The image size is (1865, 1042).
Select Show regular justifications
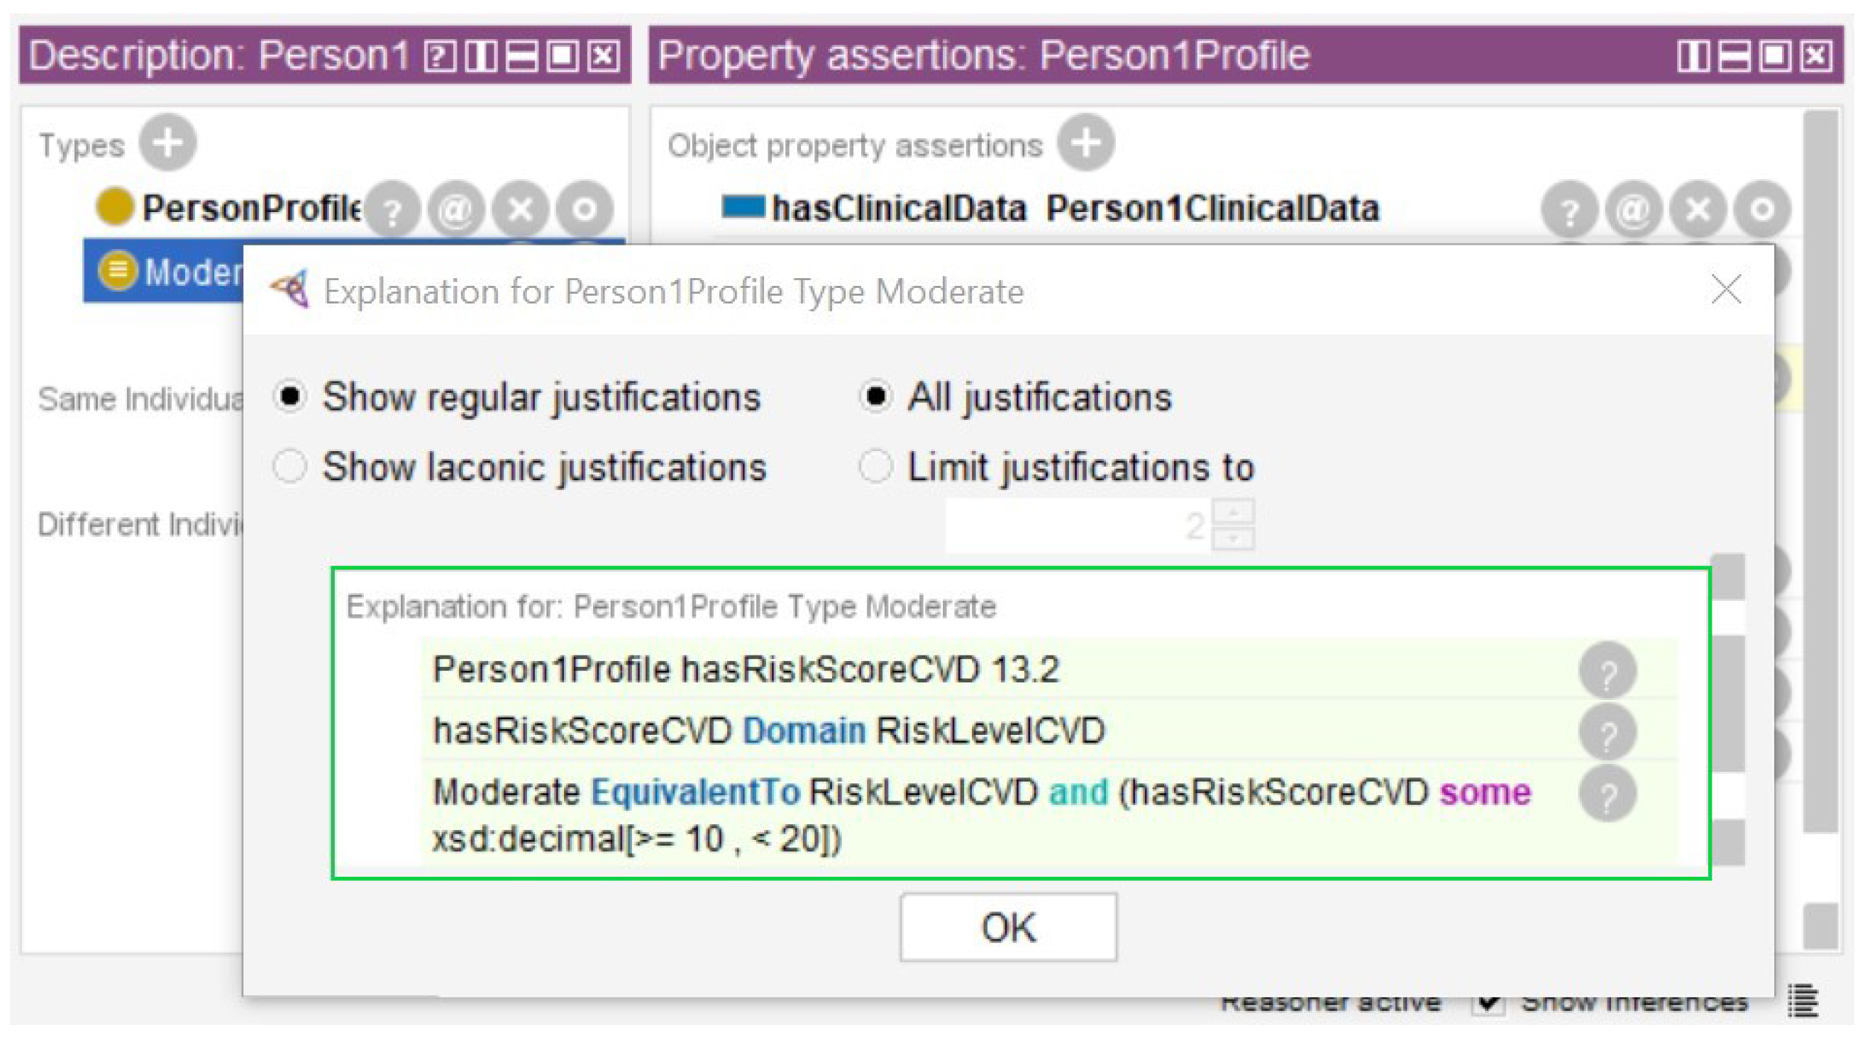click(289, 397)
